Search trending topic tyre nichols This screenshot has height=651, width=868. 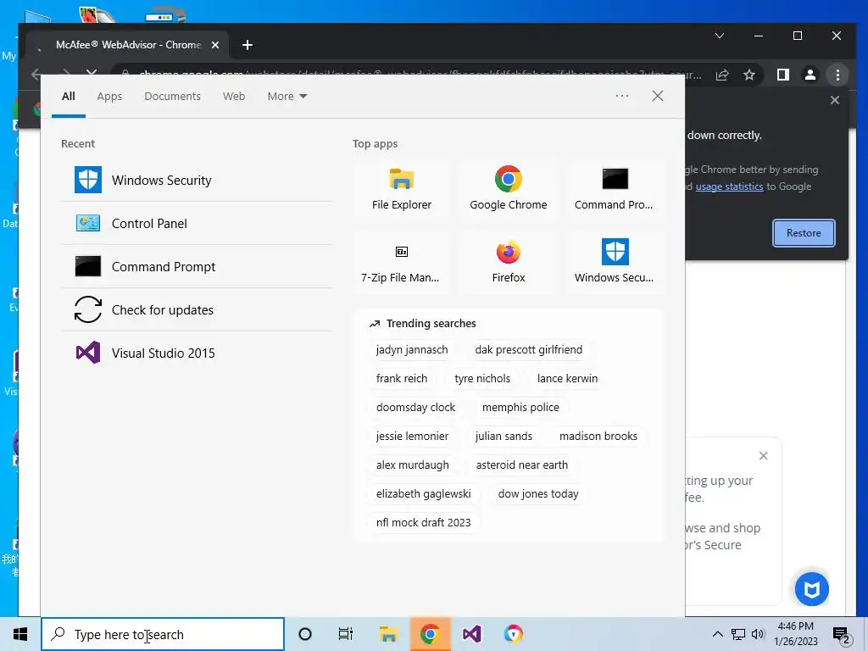pos(482,379)
